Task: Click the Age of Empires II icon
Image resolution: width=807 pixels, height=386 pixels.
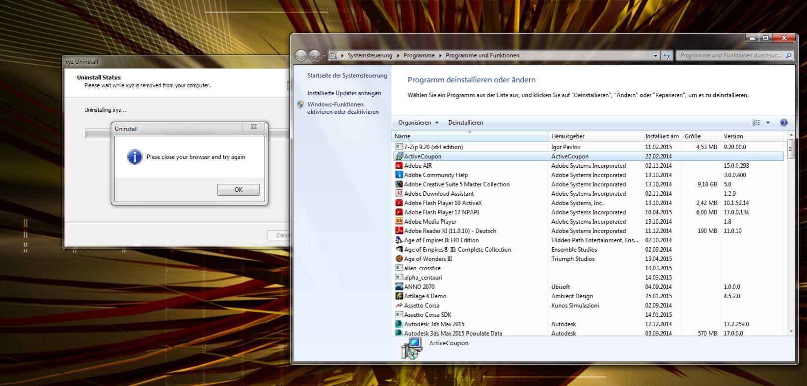Action: (x=399, y=240)
